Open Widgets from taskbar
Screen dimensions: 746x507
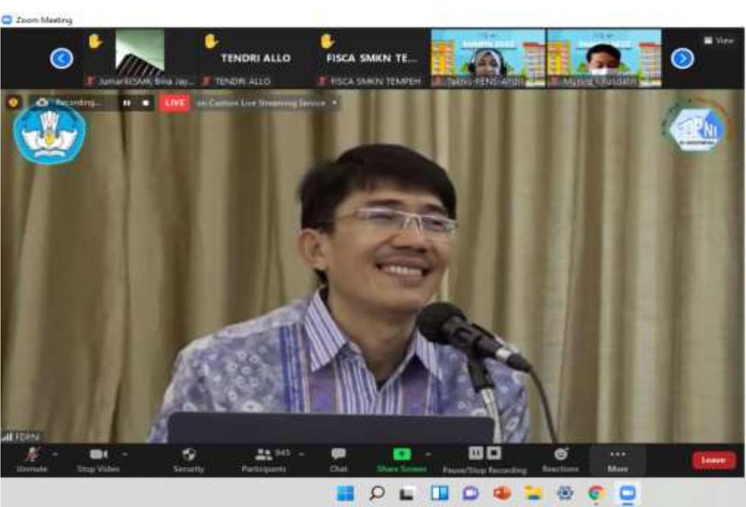(440, 493)
